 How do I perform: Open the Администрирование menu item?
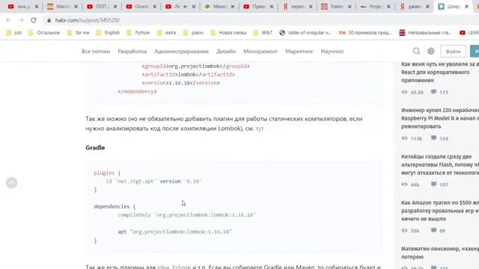(181, 52)
